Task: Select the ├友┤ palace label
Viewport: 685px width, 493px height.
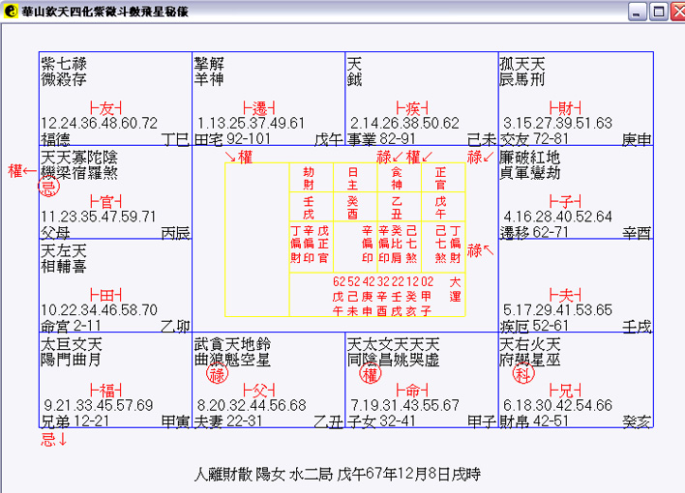Action: coord(105,108)
